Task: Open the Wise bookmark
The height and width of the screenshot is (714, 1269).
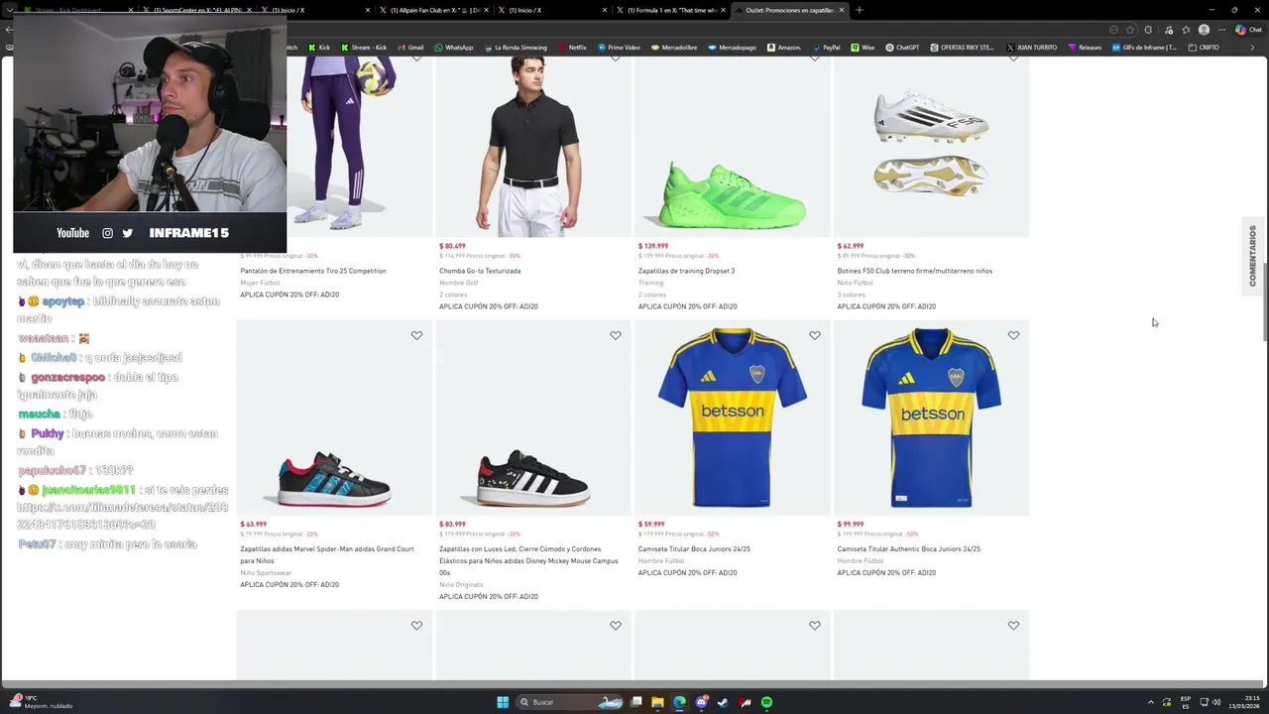Action: pyautogui.click(x=863, y=48)
